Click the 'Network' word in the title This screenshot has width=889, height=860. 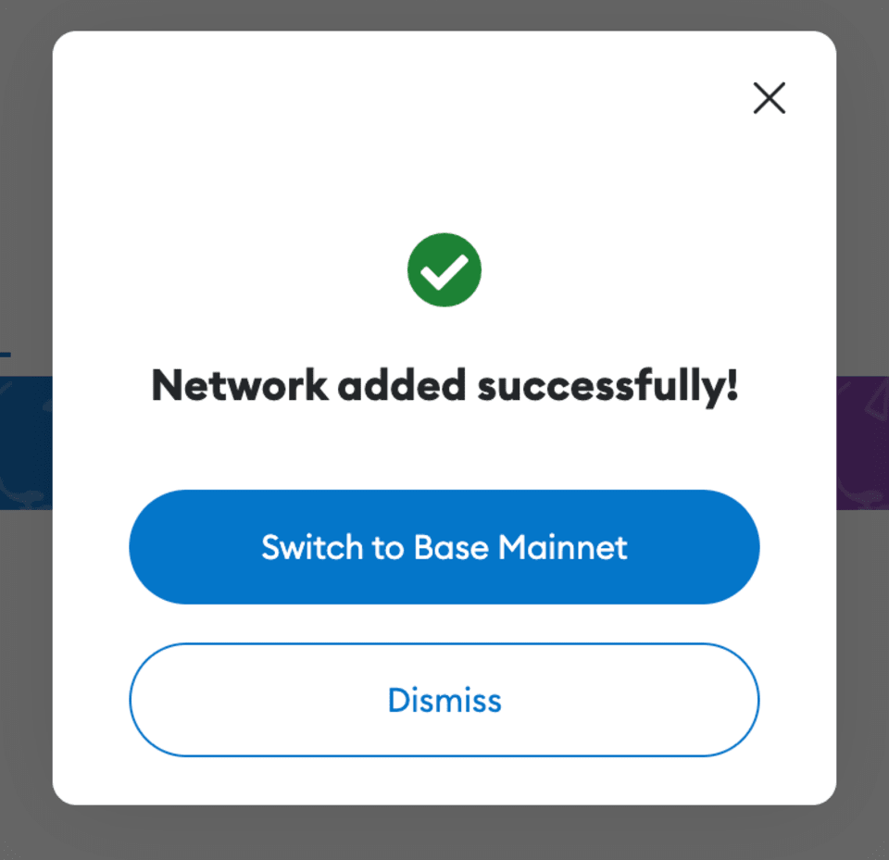coord(239,385)
